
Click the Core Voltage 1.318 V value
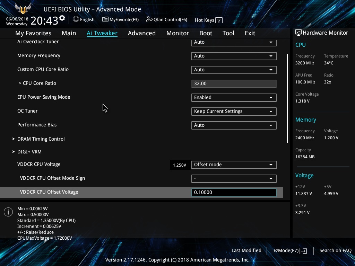pyautogui.click(x=302, y=101)
